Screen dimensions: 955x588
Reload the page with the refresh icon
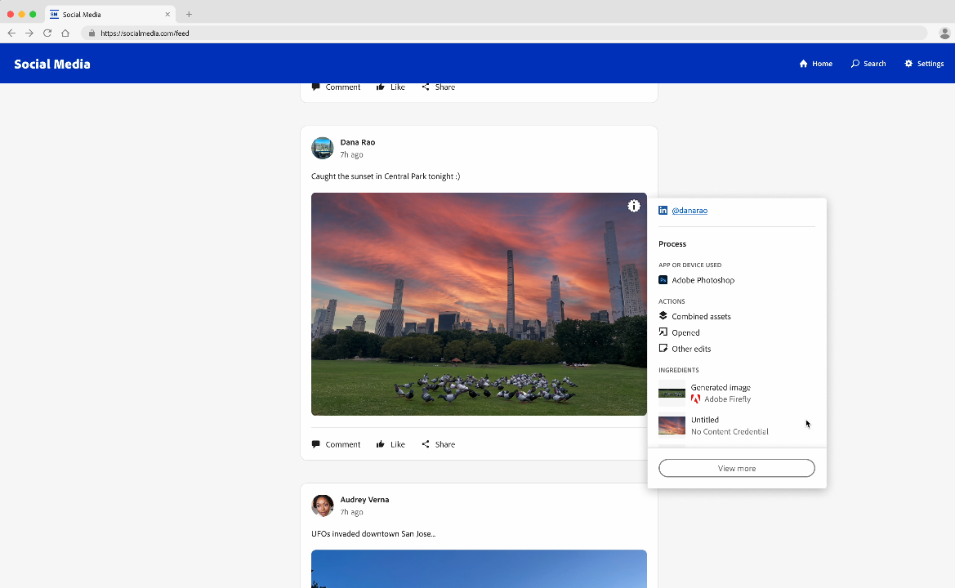point(47,33)
